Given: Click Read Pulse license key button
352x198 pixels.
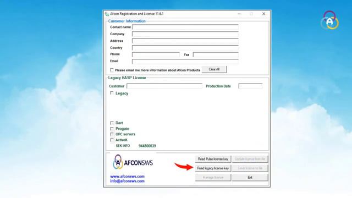Looking at the screenshot, I should pos(213,159).
